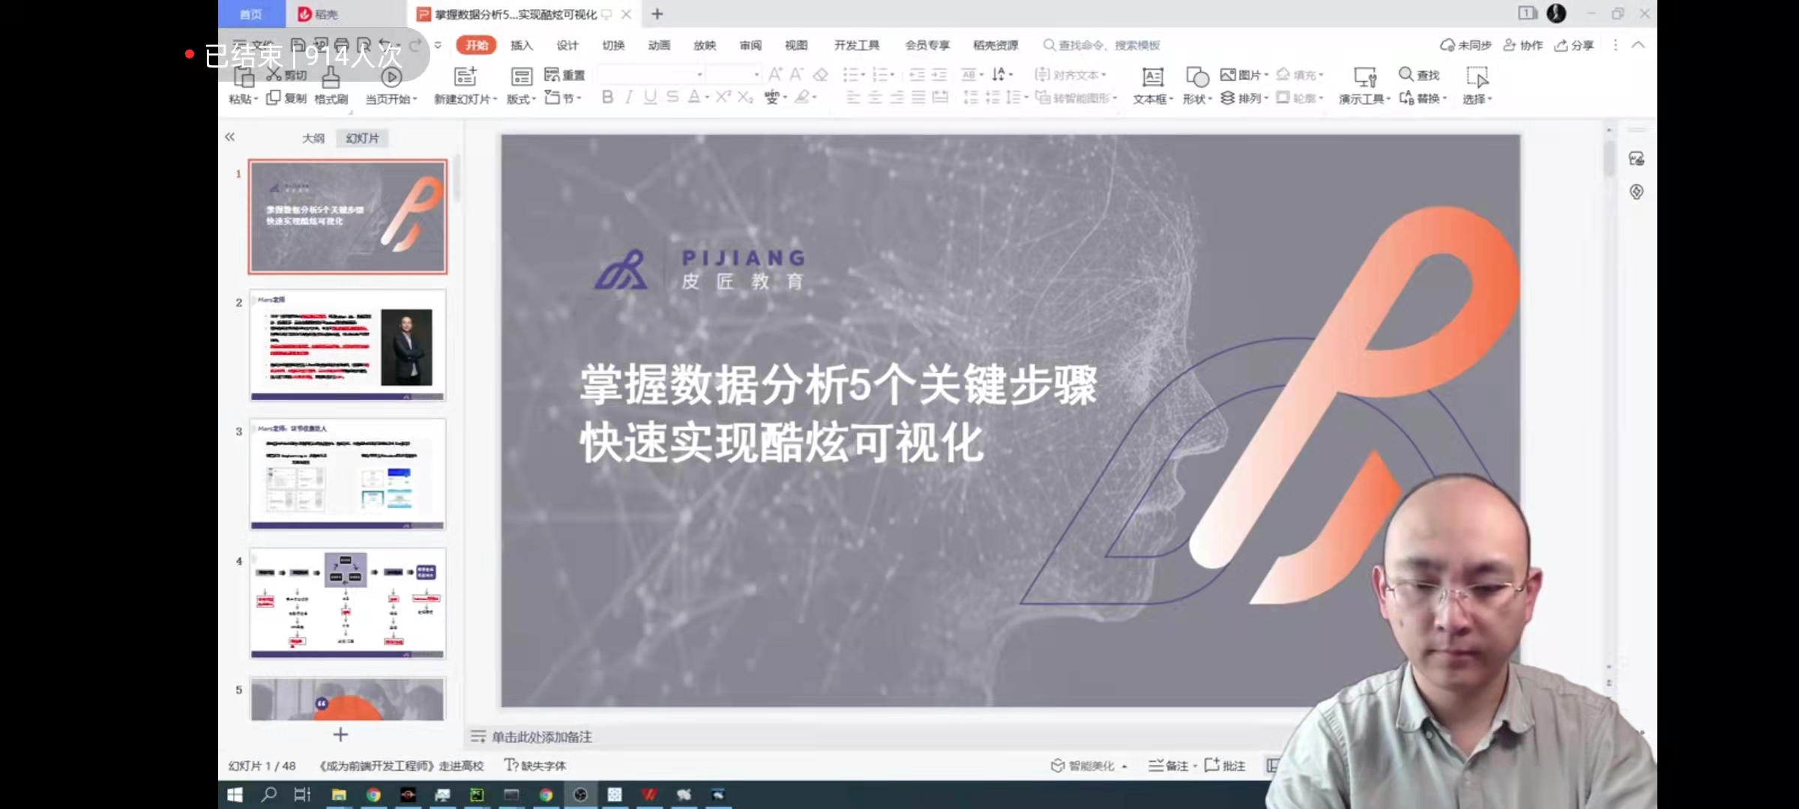Click the Cut (剪切) scissors icon
This screenshot has height=809, width=1799.
click(x=274, y=75)
